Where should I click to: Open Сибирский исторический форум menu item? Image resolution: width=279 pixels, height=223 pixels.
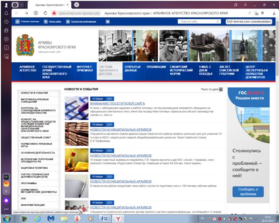[181, 70]
